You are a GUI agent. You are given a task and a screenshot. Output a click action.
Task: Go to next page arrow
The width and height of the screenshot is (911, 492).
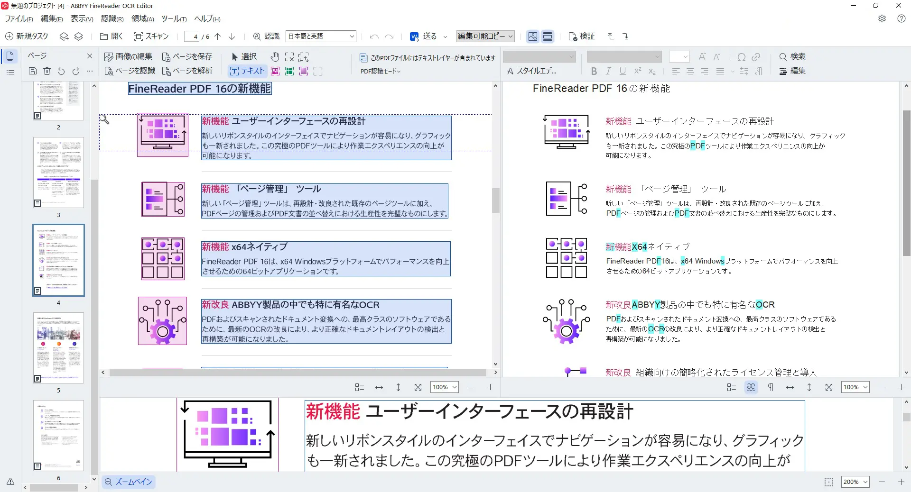pyautogui.click(x=232, y=36)
